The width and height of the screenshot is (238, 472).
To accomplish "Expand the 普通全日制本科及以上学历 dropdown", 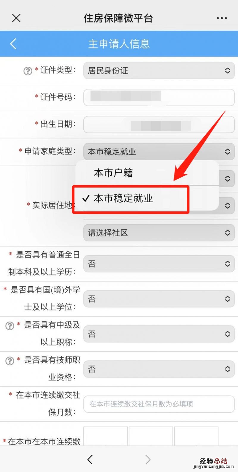I will click(x=159, y=264).
